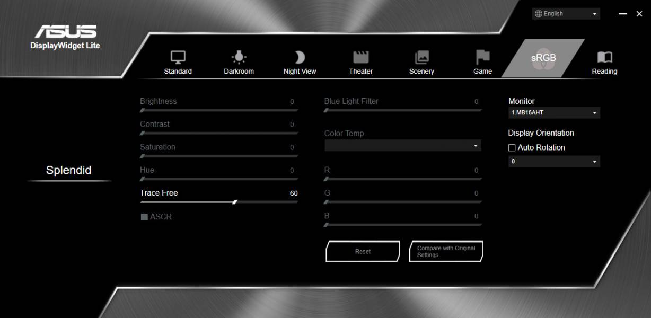
Task: Select the Night View mode label
Action: coord(300,72)
